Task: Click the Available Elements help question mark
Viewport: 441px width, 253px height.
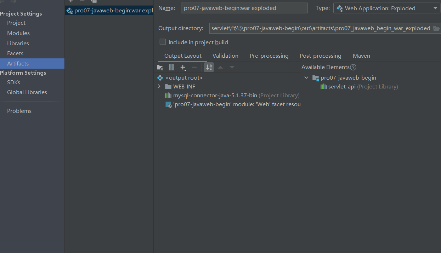Action: coord(353,67)
